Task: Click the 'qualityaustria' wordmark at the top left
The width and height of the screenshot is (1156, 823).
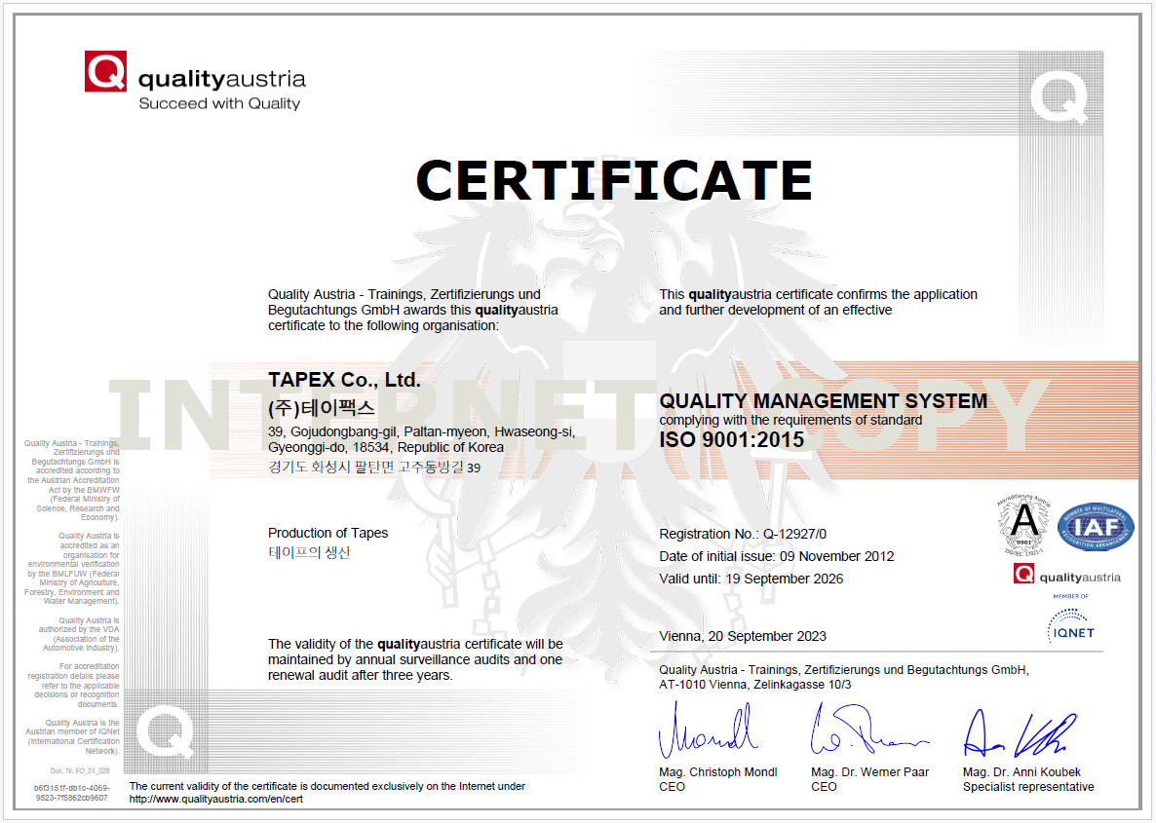Action: [x=222, y=79]
